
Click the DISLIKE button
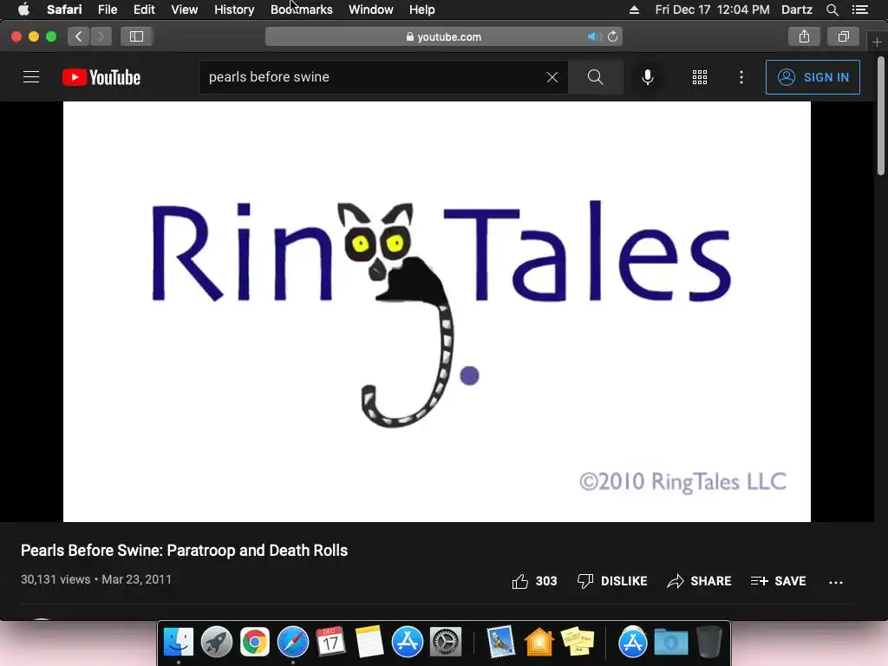click(x=612, y=581)
